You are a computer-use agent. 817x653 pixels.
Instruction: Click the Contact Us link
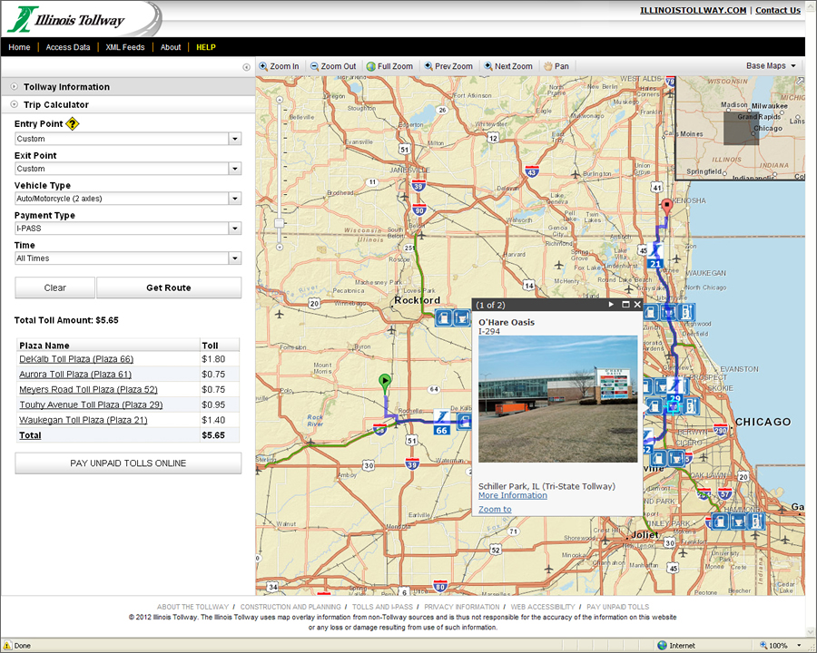[778, 10]
